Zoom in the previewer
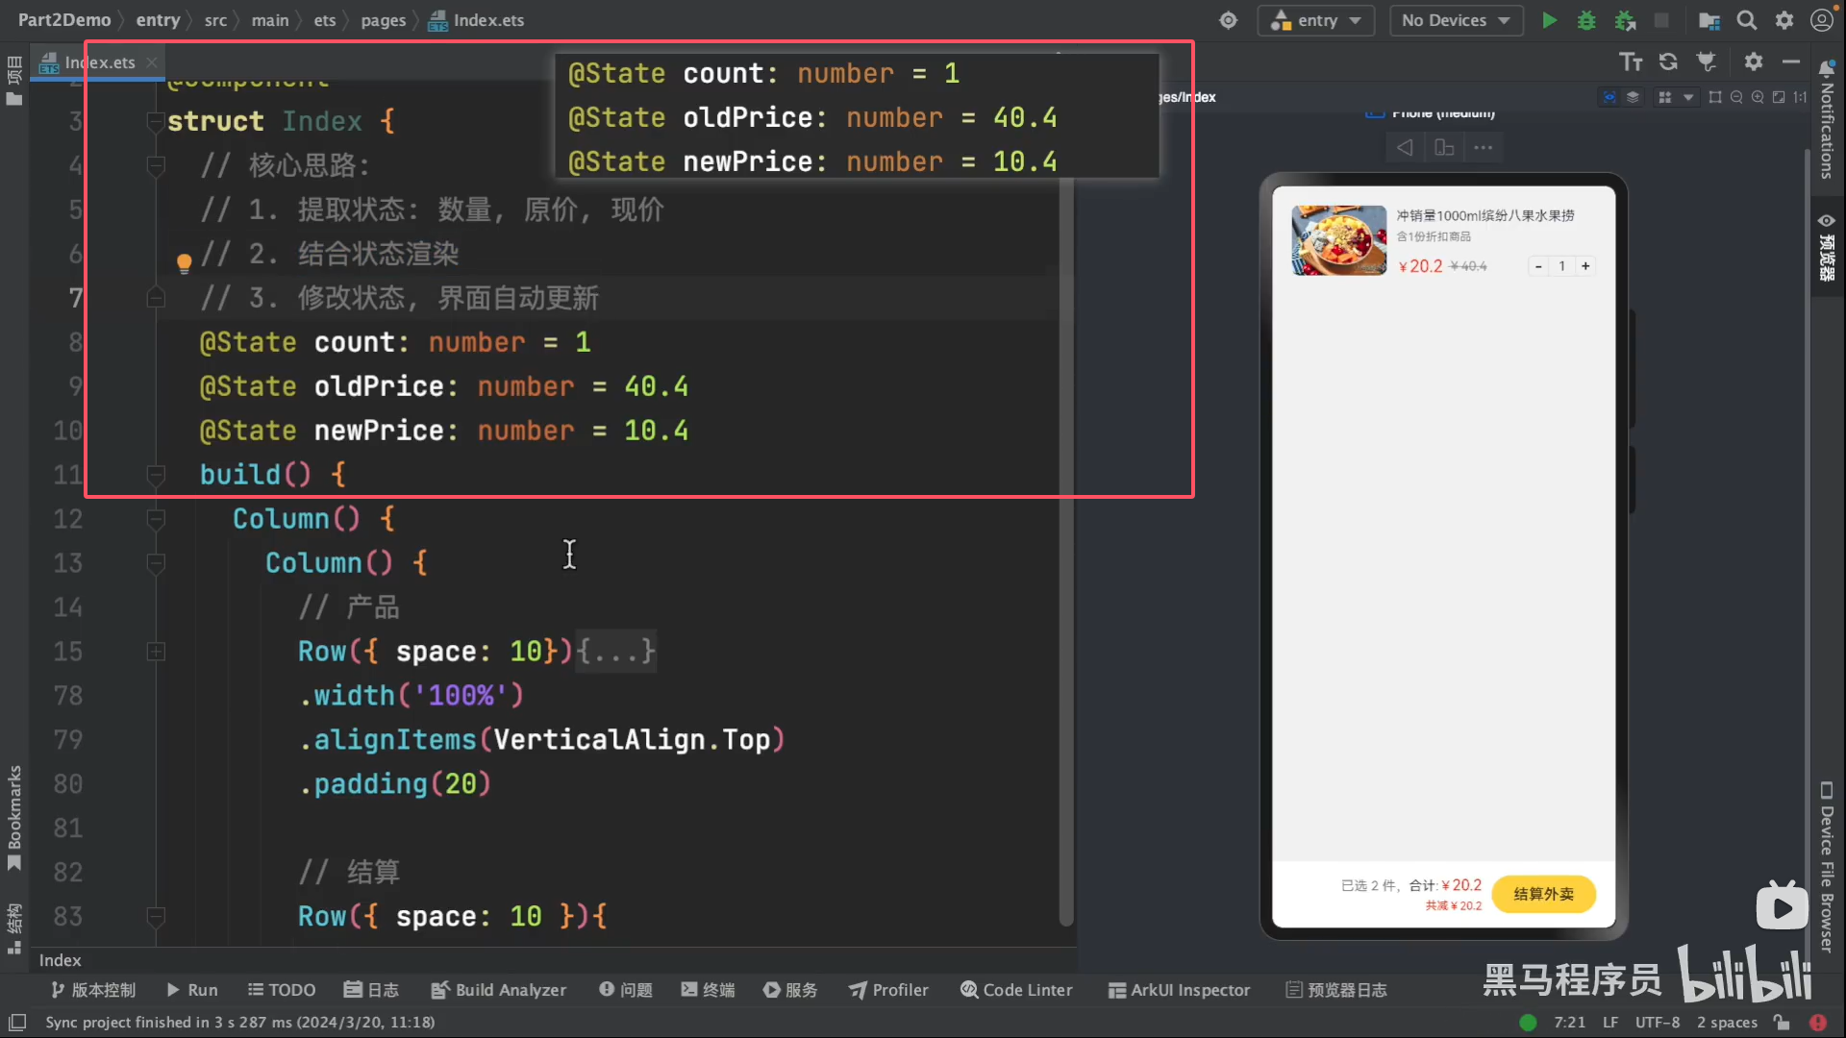 [1758, 97]
